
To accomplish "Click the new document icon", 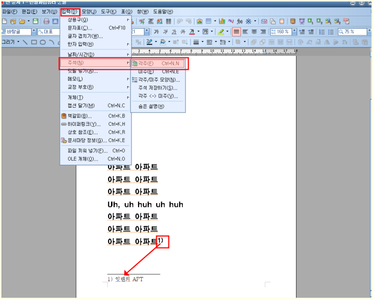I will coord(5,21).
